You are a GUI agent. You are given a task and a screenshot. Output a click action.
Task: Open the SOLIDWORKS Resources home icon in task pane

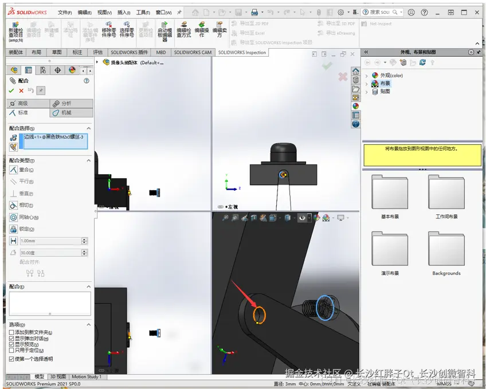(355, 71)
